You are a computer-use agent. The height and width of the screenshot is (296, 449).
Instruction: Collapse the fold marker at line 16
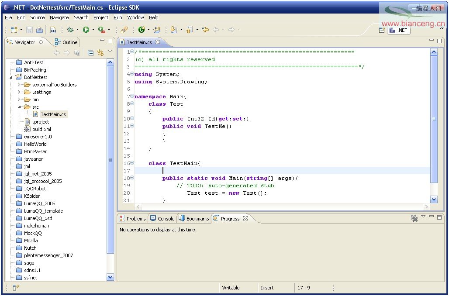(132, 163)
